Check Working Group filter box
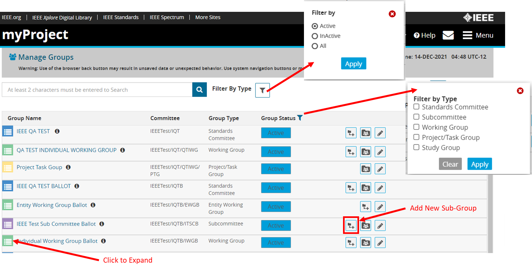The height and width of the screenshot is (270, 532). pos(416,127)
